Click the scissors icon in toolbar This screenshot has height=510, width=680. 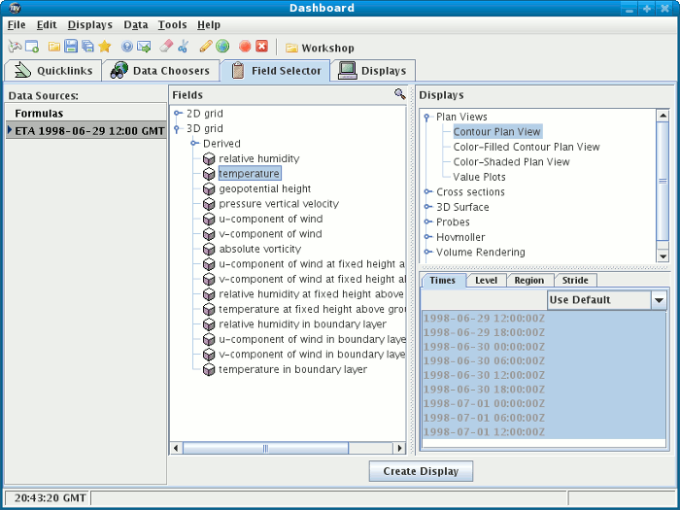(183, 47)
